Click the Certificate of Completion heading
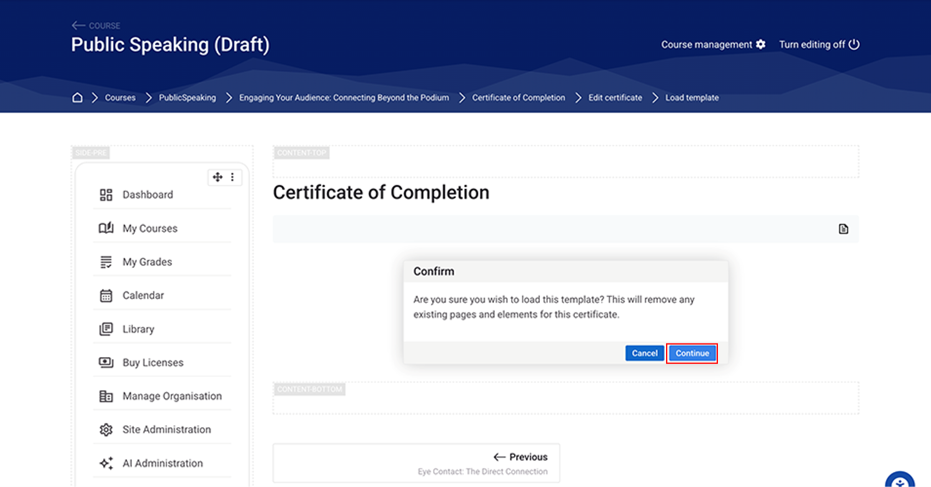 381,192
